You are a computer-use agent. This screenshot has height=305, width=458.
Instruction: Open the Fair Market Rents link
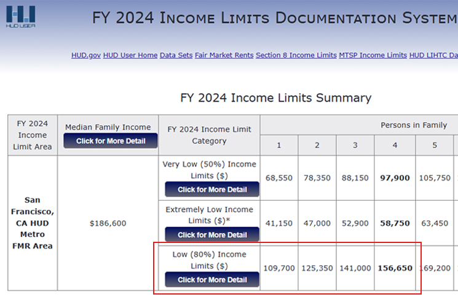tap(224, 55)
